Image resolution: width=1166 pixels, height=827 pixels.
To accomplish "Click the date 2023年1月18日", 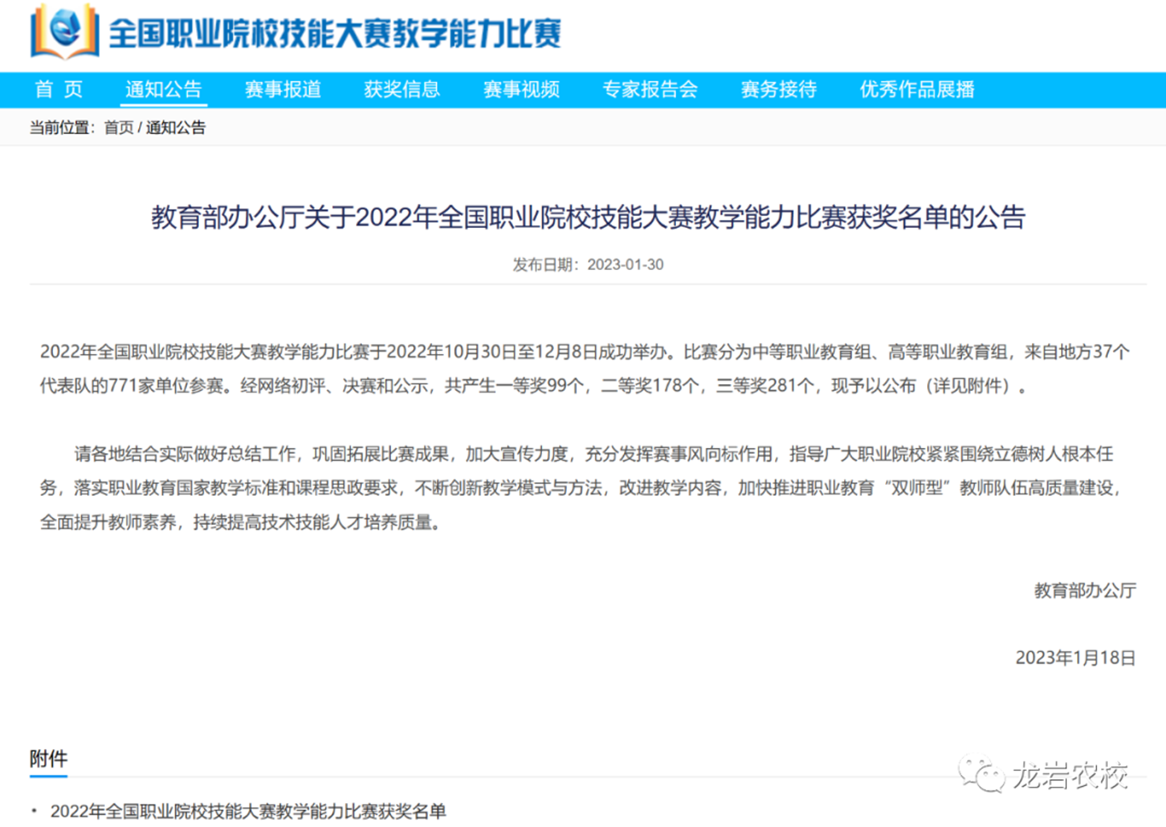I will [x=1076, y=658].
